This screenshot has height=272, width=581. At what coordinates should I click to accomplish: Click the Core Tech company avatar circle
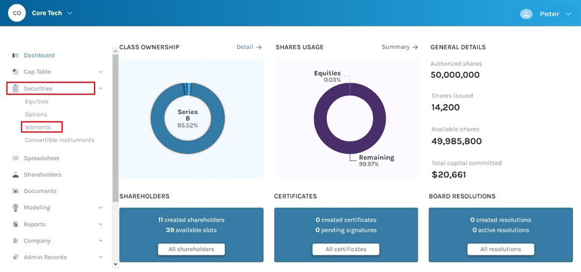pyautogui.click(x=17, y=13)
